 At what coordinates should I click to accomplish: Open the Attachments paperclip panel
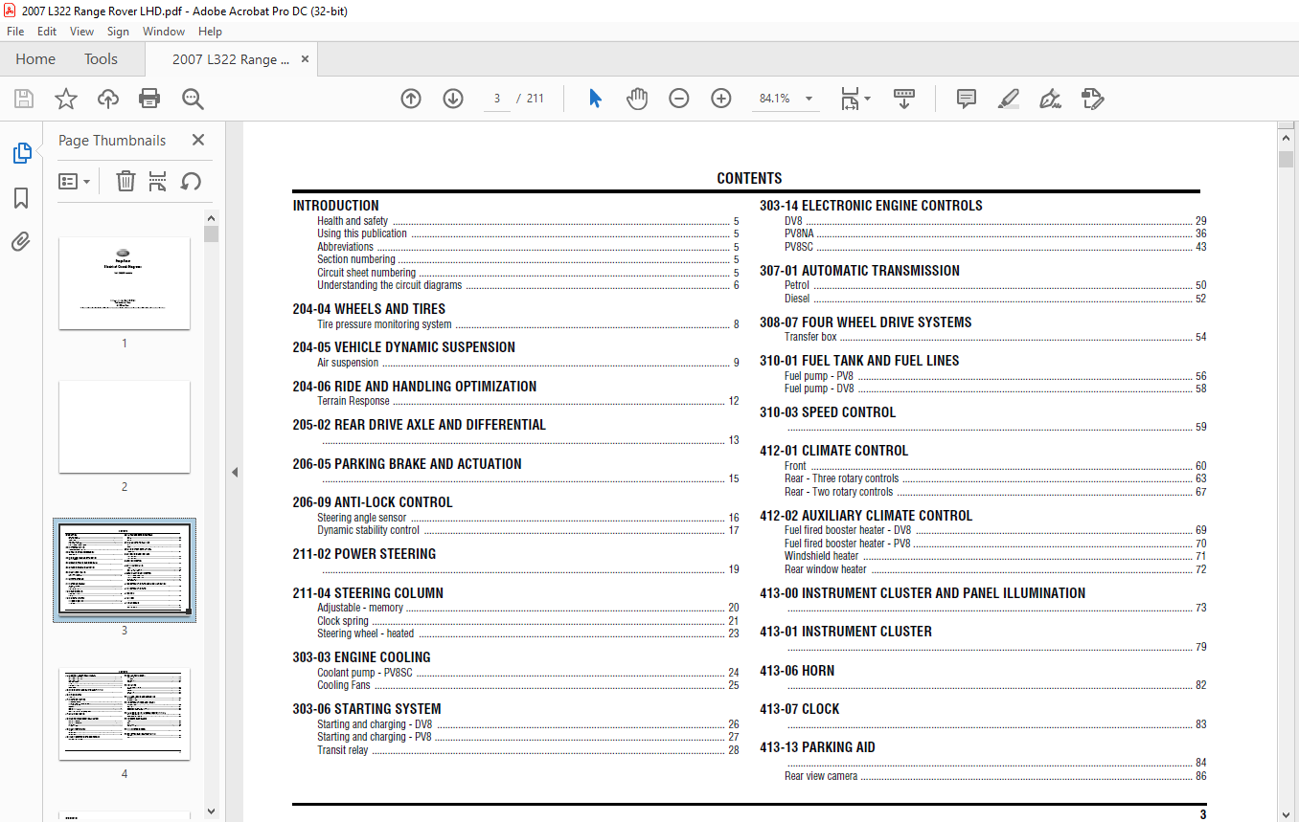pos(21,242)
